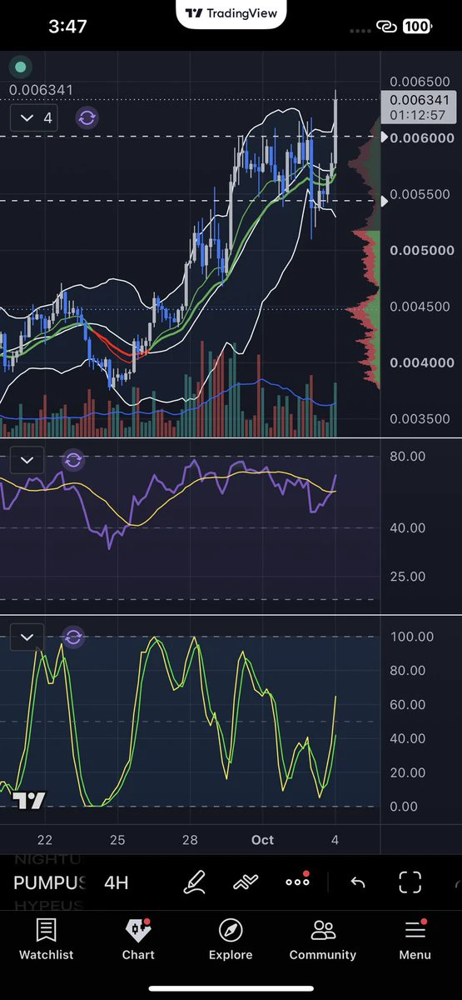This screenshot has width=462, height=1000.
Task: Tap the purple refresh icon in price pane
Action: pos(87,117)
